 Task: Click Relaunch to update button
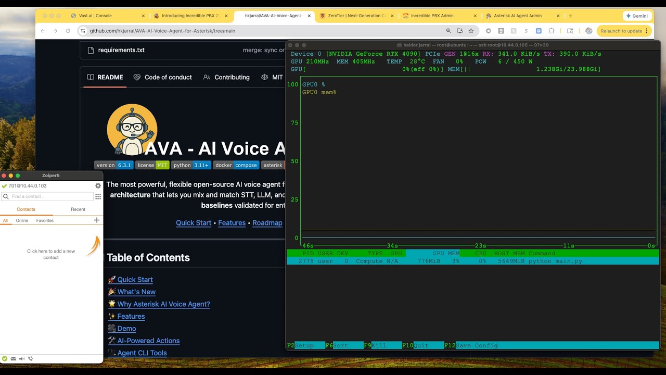(x=624, y=31)
